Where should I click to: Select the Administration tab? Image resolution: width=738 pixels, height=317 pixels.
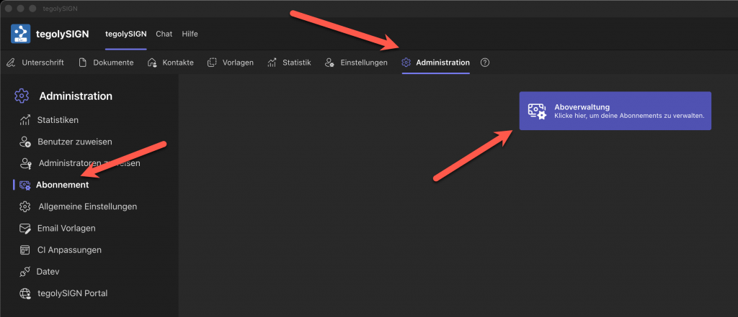pyautogui.click(x=435, y=63)
